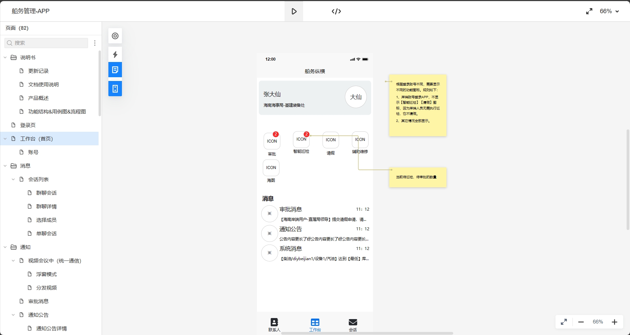Click the pages panel vertical scrollbar
Image resolution: width=630 pixels, height=335 pixels.
100,83
